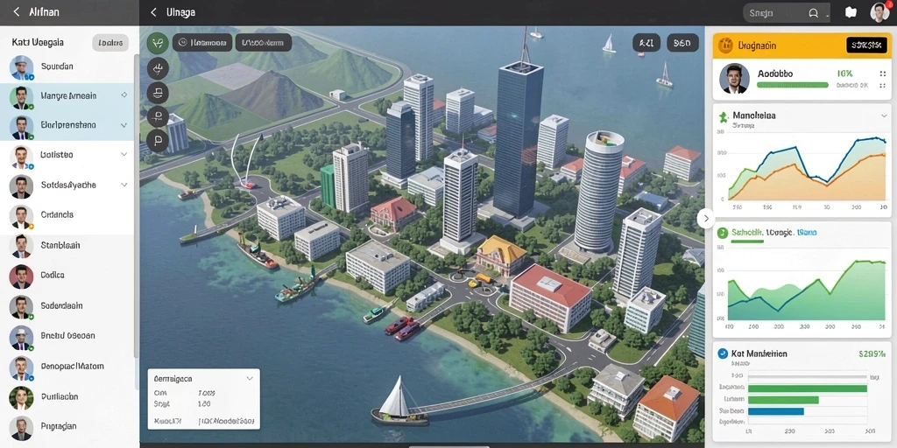Image resolution: width=897 pixels, height=448 pixels.
Task: Click the diamond marker on Mangre Amoain row
Action: tap(124, 95)
